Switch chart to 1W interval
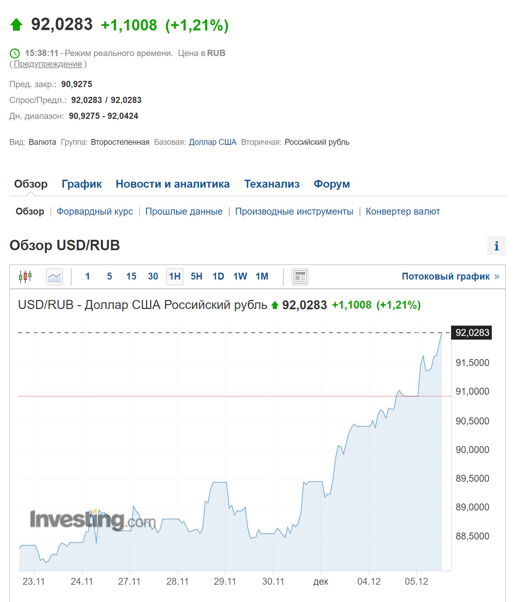 (240, 276)
